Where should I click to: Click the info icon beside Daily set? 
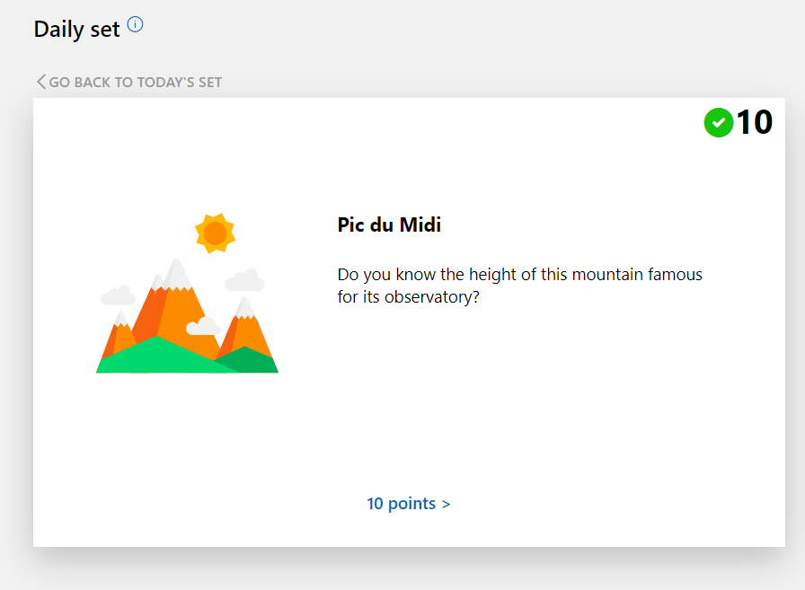click(x=135, y=24)
